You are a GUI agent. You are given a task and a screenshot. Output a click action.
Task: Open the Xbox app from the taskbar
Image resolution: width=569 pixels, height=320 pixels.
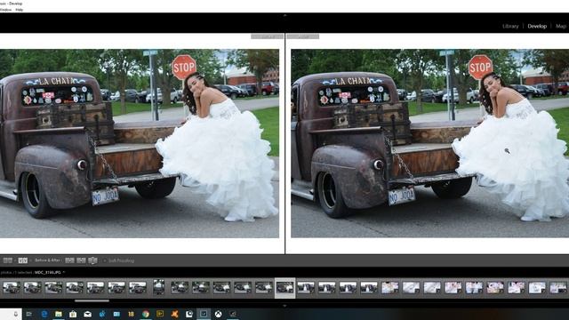(x=218, y=314)
